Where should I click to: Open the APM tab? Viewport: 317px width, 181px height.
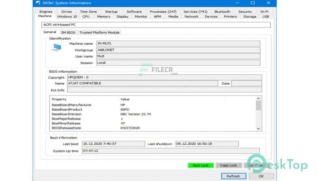[x=157, y=17]
